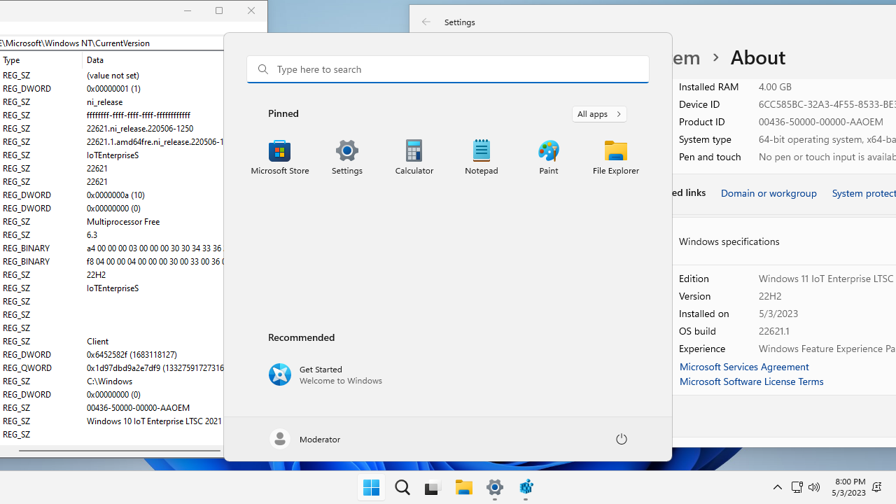Select the 'ni_release' registry value

coord(104,102)
